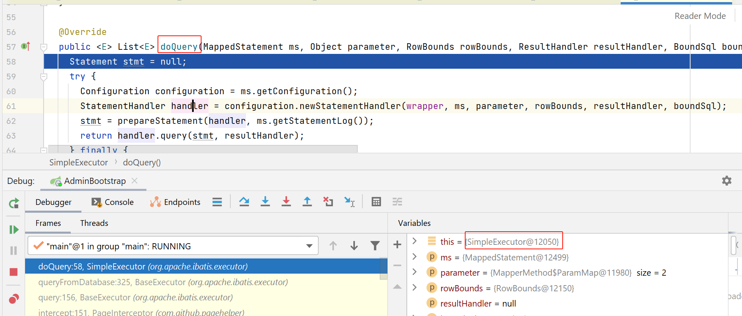Screen dimensions: 742x316
Task: Click the Step Into arrow
Action: click(265, 202)
